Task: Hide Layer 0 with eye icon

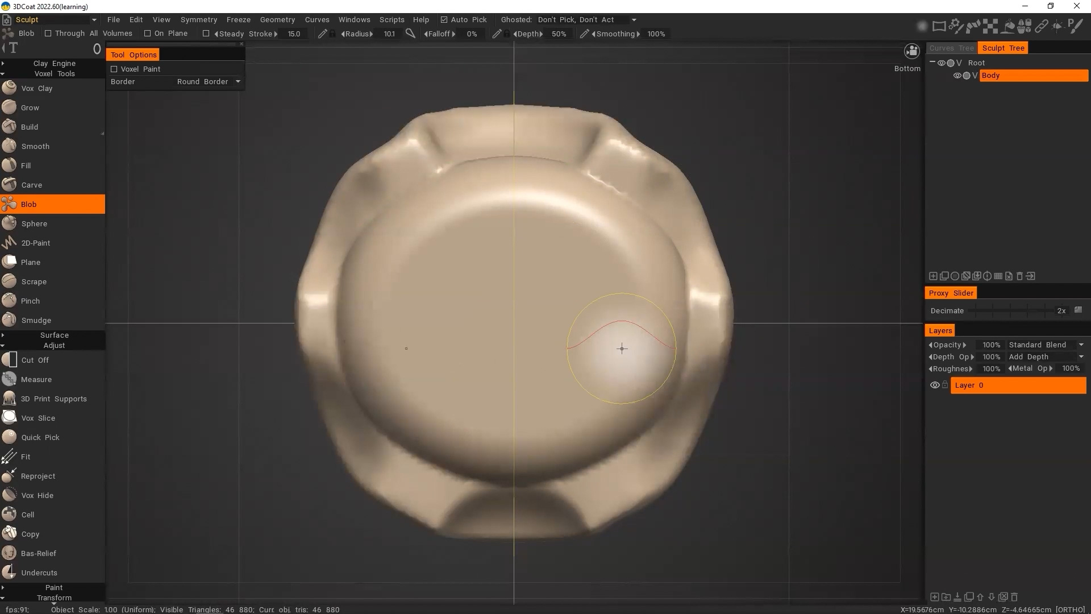Action: coord(934,385)
